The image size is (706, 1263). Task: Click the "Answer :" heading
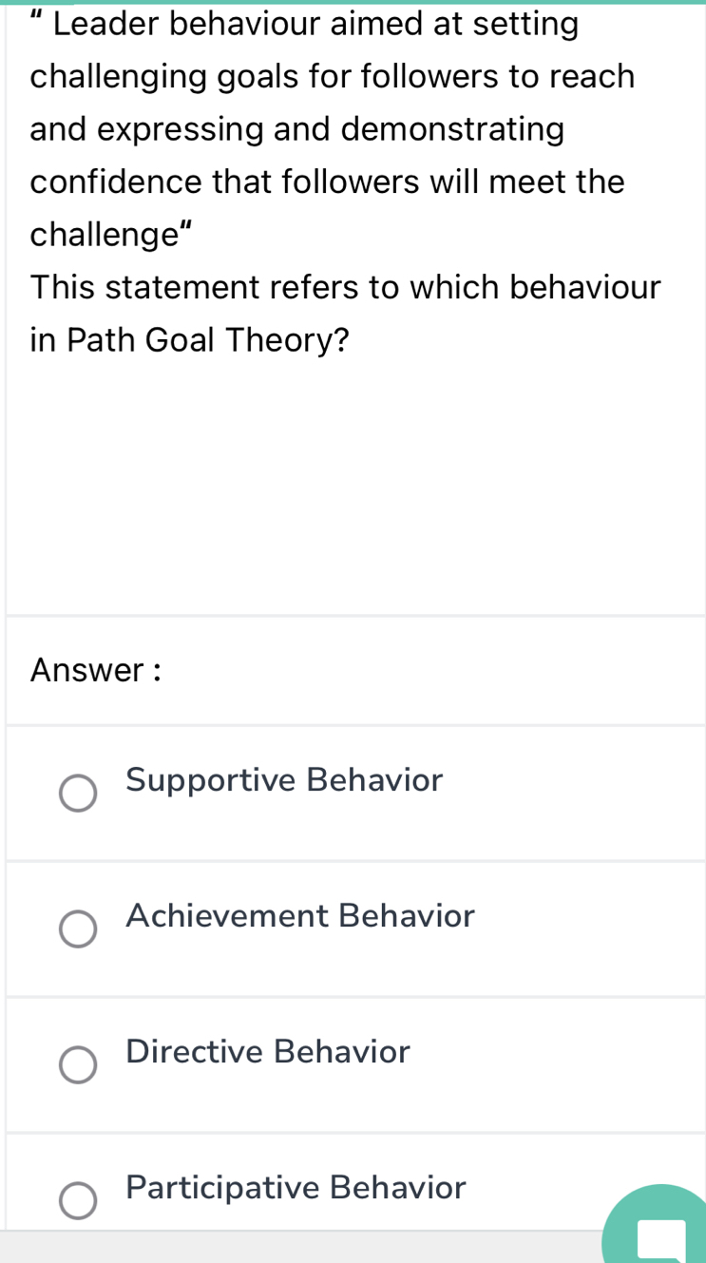coord(95,670)
